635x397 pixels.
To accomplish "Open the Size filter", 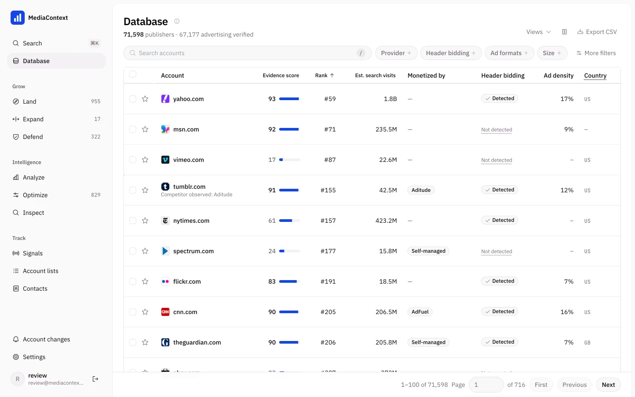I will click(552, 53).
